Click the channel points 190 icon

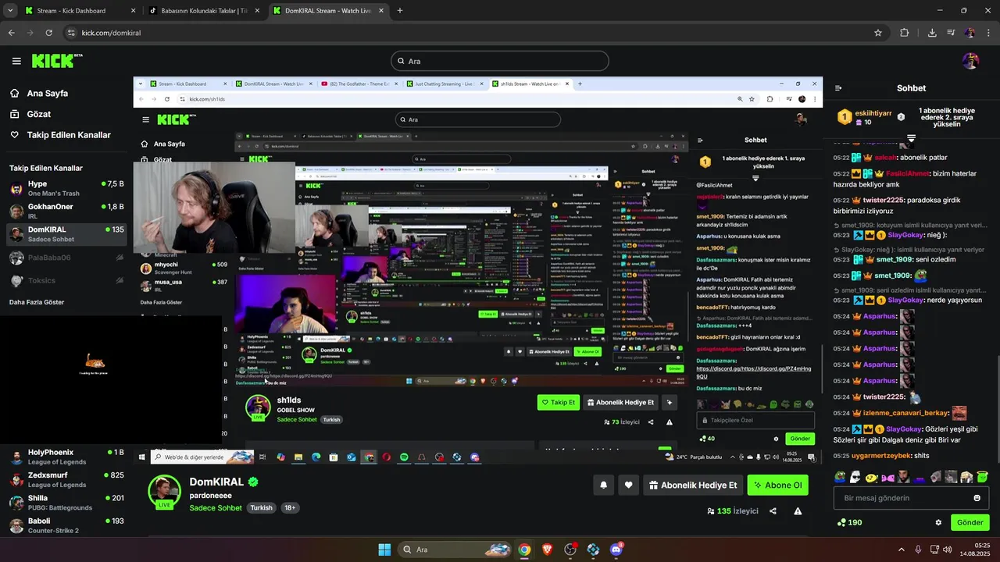pyautogui.click(x=849, y=522)
